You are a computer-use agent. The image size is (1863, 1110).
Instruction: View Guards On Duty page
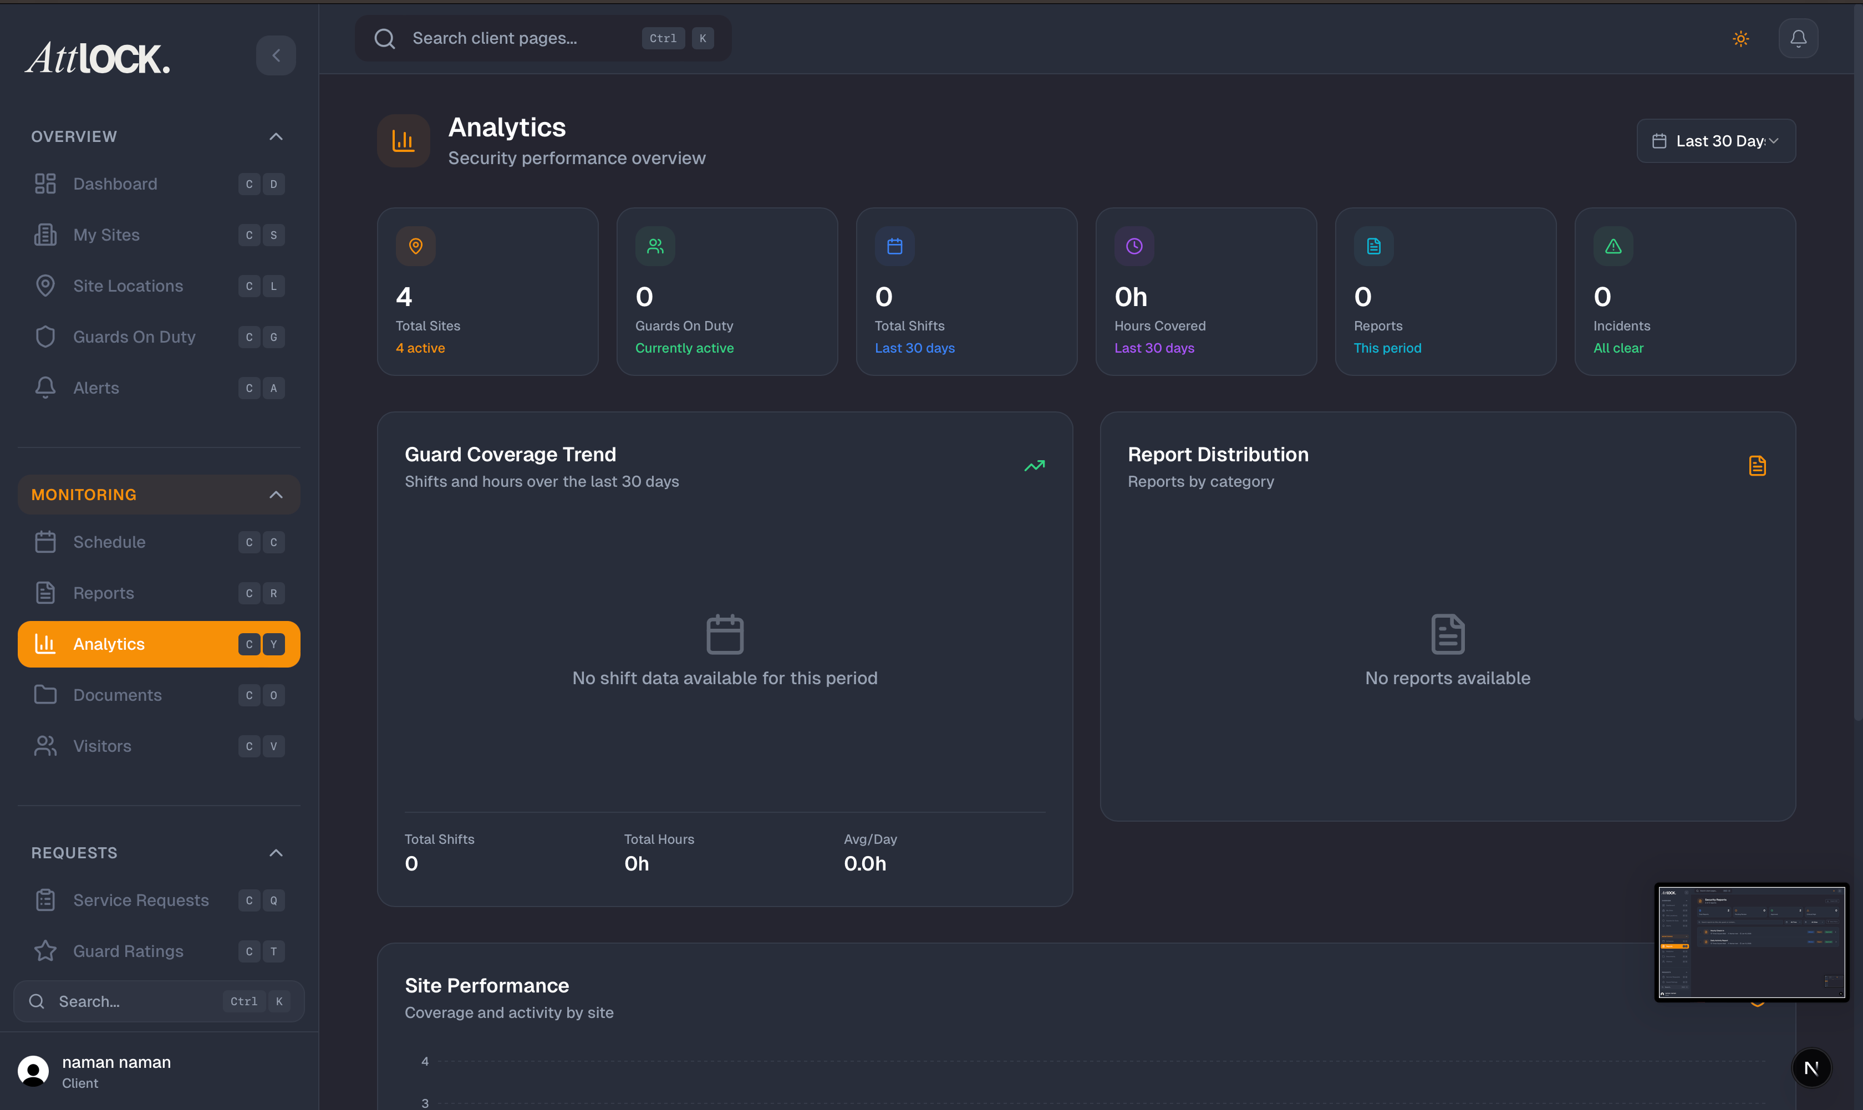pyautogui.click(x=135, y=337)
